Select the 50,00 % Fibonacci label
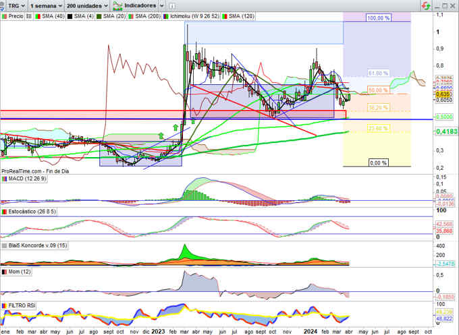Screen dimensions: 459x335 pyautogui.click(x=379, y=90)
